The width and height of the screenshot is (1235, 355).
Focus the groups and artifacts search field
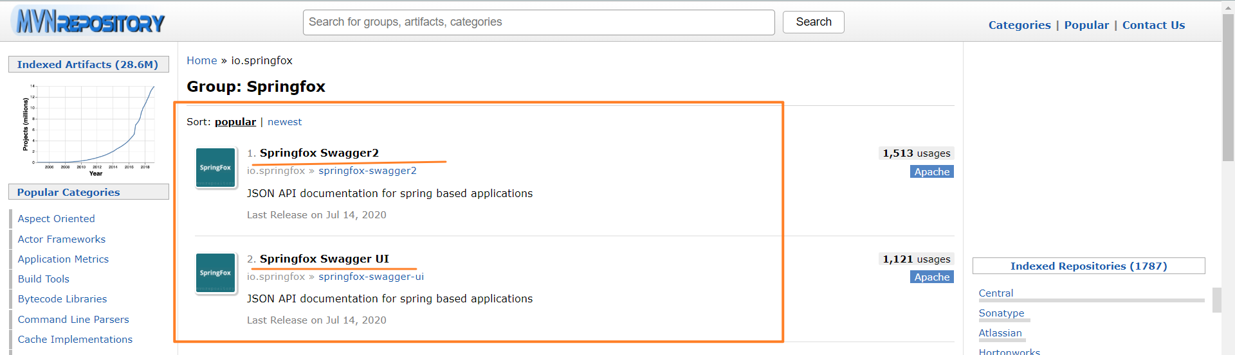539,22
